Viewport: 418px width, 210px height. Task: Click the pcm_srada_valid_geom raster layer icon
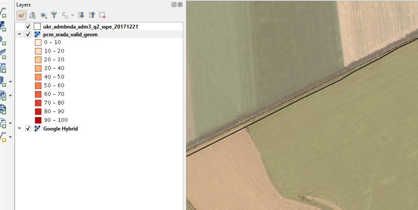pos(37,35)
